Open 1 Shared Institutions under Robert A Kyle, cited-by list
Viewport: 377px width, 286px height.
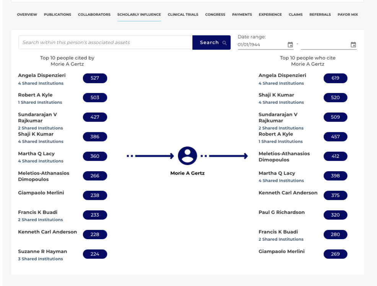point(40,102)
